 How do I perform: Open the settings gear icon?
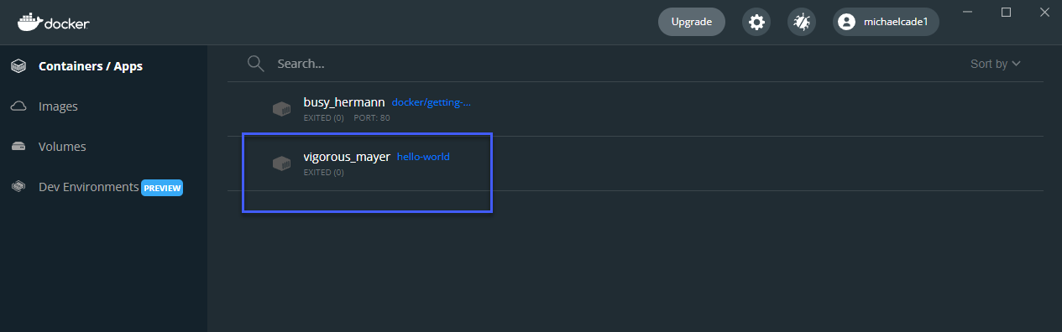756,22
